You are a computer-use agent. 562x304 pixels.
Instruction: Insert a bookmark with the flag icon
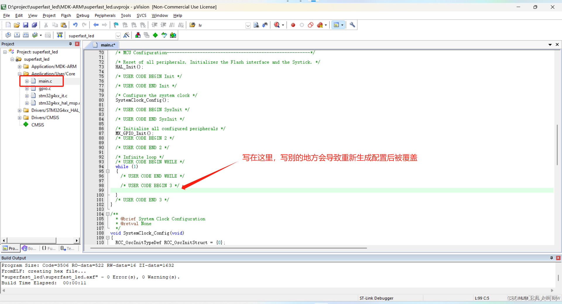pos(116,25)
